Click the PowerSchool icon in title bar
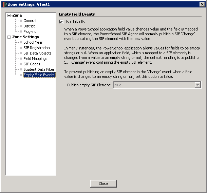The width and height of the screenshot is (207, 193). [4, 4]
